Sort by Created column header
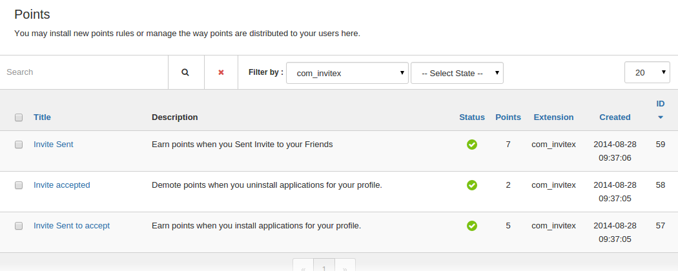Screen dimensions: 678x271 coord(615,117)
